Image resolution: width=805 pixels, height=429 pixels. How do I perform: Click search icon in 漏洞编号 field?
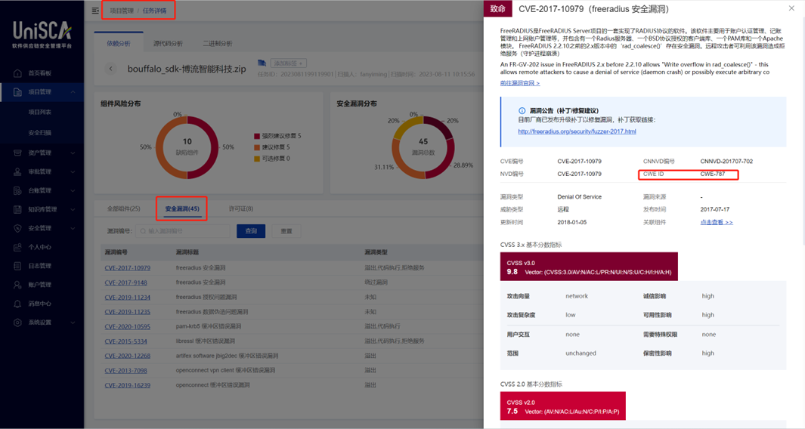coord(143,231)
